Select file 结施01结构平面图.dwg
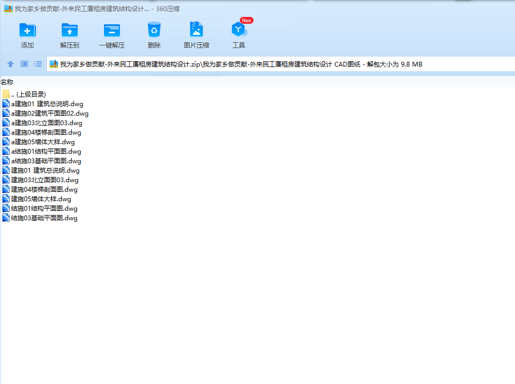 44,209
